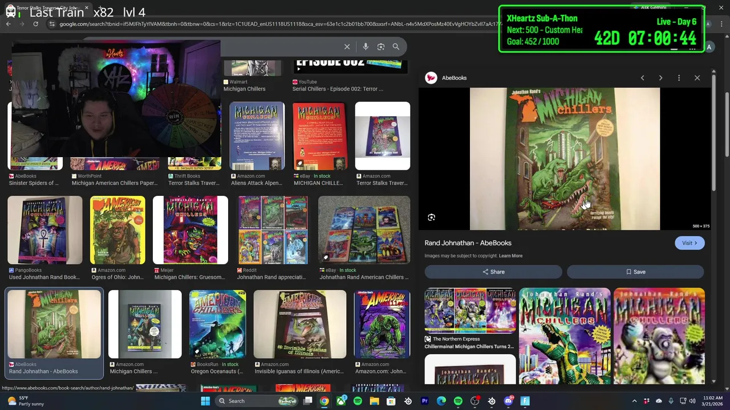Image resolution: width=730 pixels, height=410 pixels.
Task: Select Rand Johnathan - AbeBooks thumbnail in grid
Action: 54,325
